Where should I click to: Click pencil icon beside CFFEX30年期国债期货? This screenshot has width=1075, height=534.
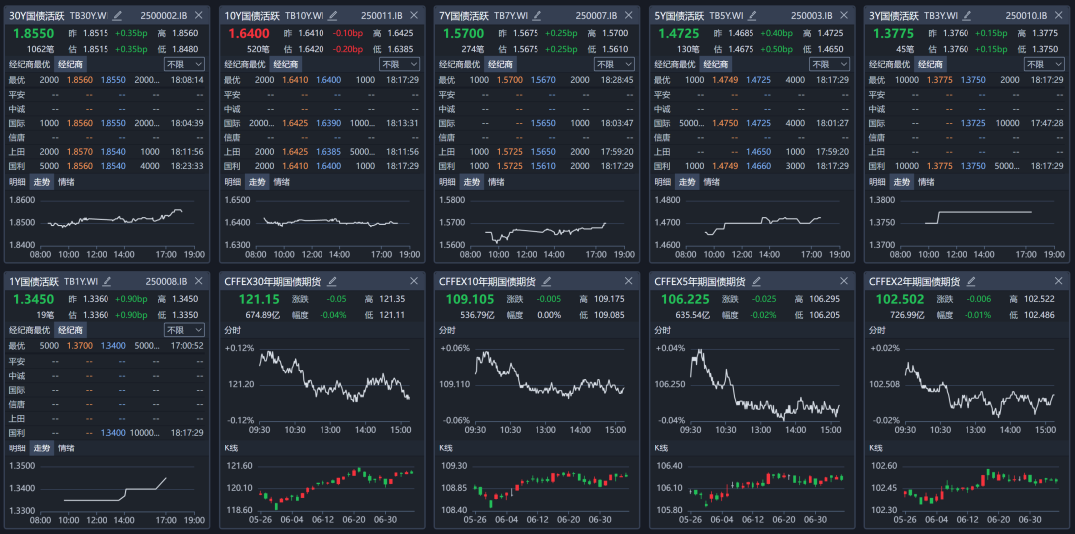[x=333, y=281]
